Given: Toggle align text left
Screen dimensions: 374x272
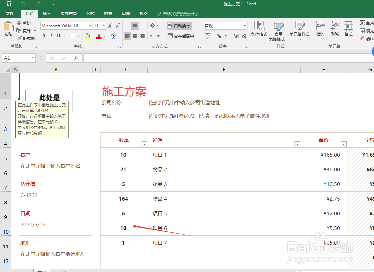Looking at the screenshot, I should point(128,36).
